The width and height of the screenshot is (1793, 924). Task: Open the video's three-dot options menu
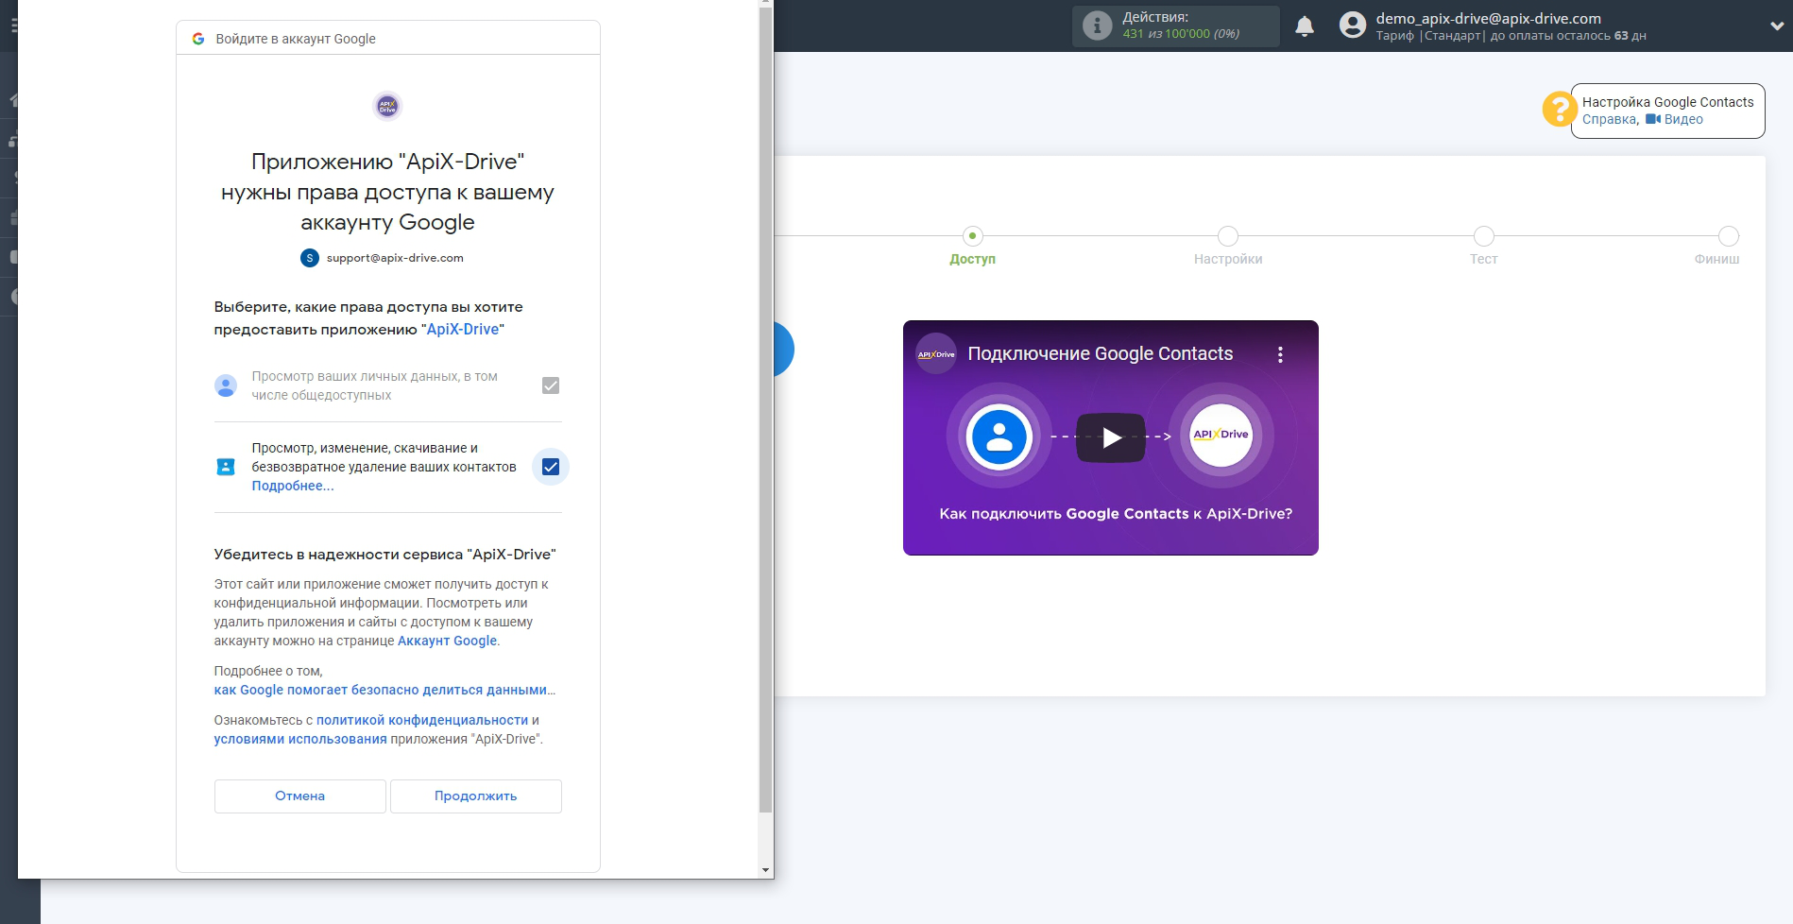click(1280, 354)
